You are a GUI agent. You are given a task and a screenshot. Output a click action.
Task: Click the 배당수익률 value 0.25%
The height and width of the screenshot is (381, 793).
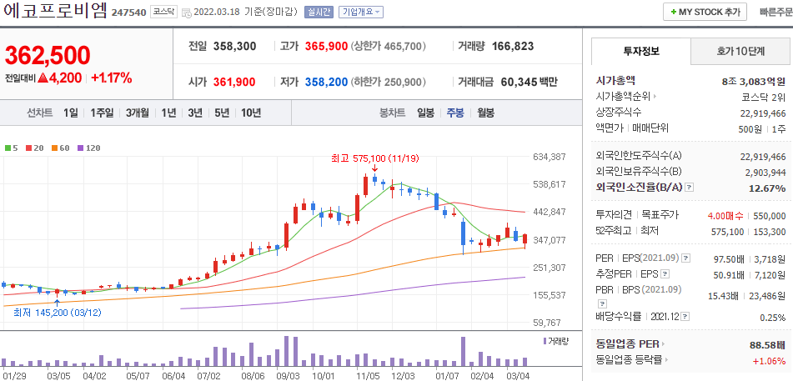point(772,318)
